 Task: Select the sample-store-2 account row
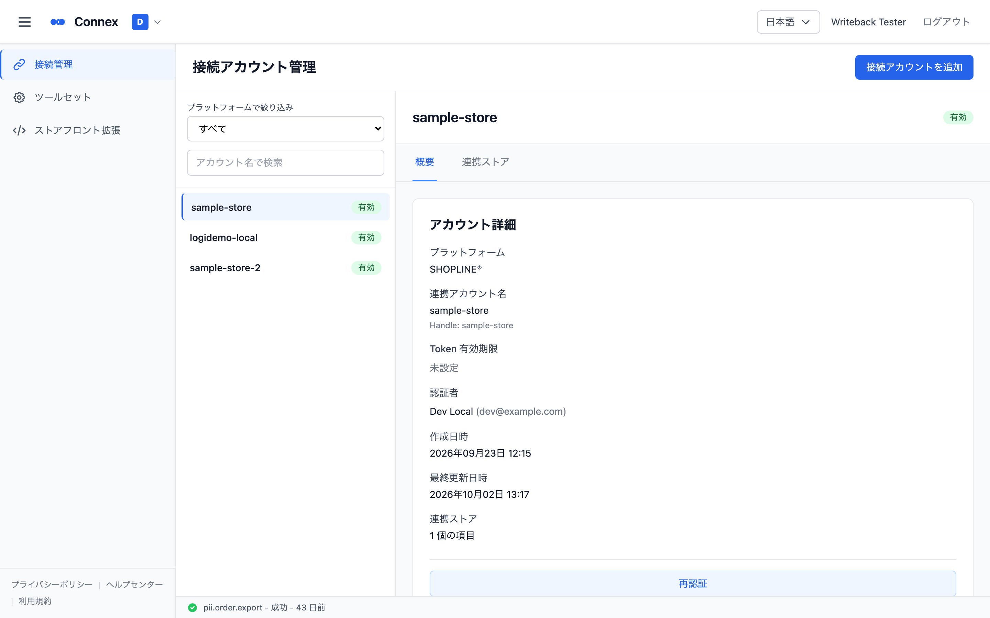(286, 268)
